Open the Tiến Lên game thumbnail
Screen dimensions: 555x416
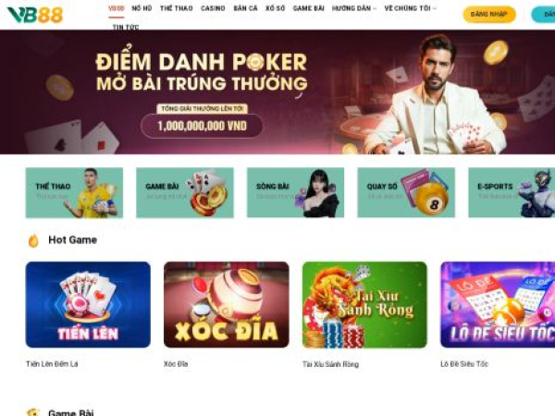[x=88, y=304]
